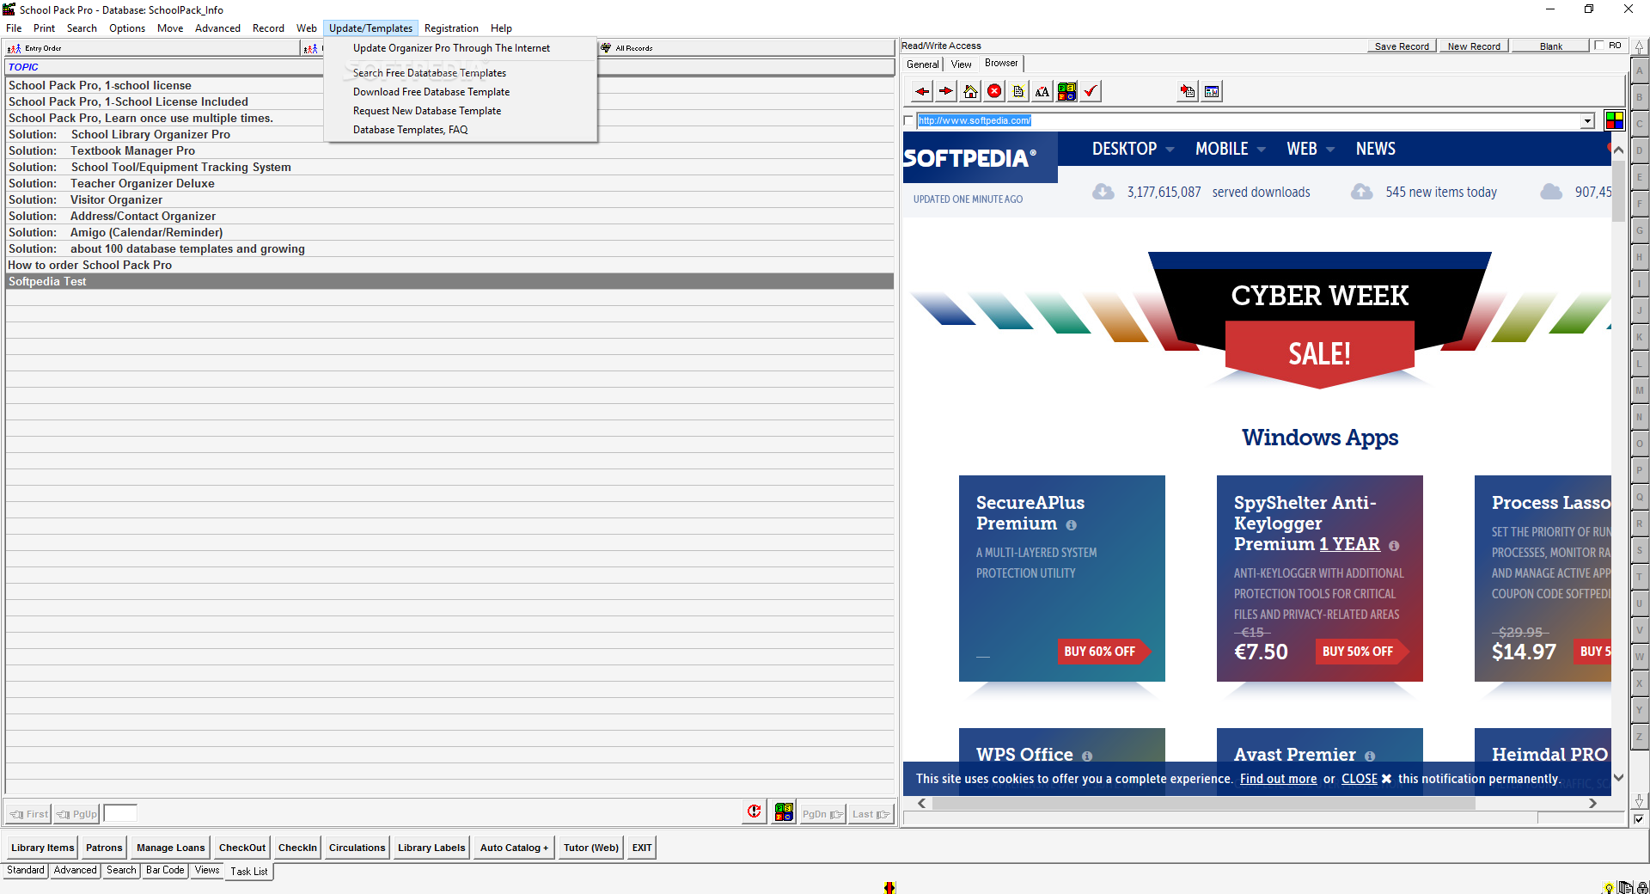Go back with the browser red left arrow
This screenshot has width=1650, height=894.
[x=922, y=91]
